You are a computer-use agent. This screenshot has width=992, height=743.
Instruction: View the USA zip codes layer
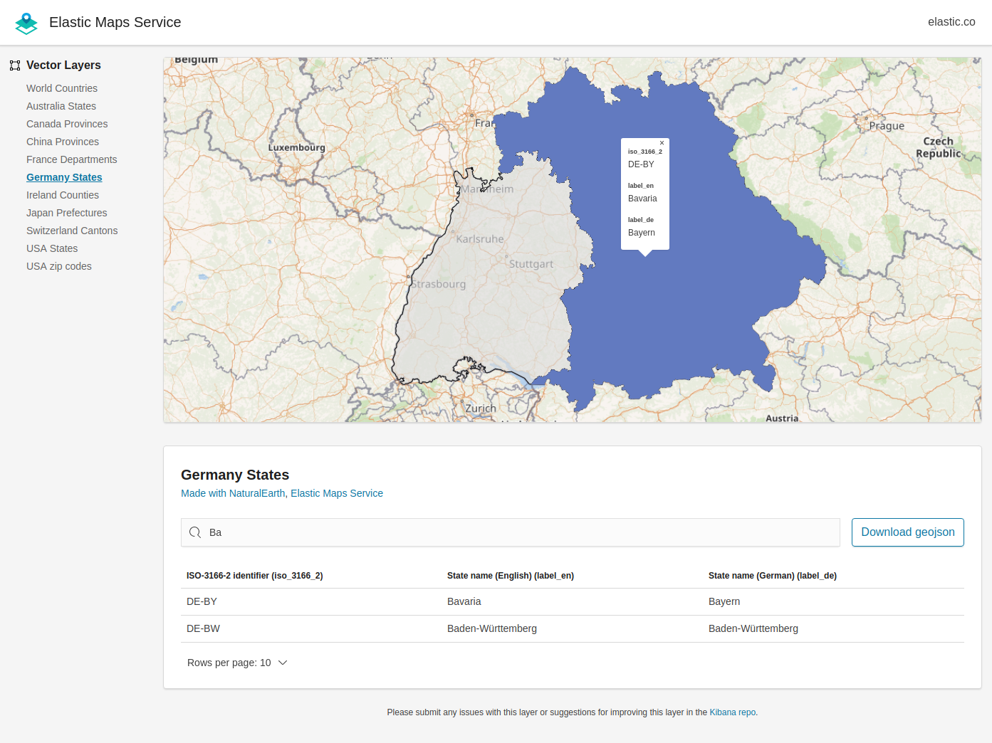pyautogui.click(x=59, y=266)
